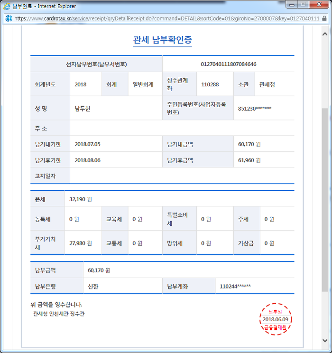The height and width of the screenshot is (353, 332).
Task: Click the Internet Explorer logo in title bar
Action: pos(7,6)
